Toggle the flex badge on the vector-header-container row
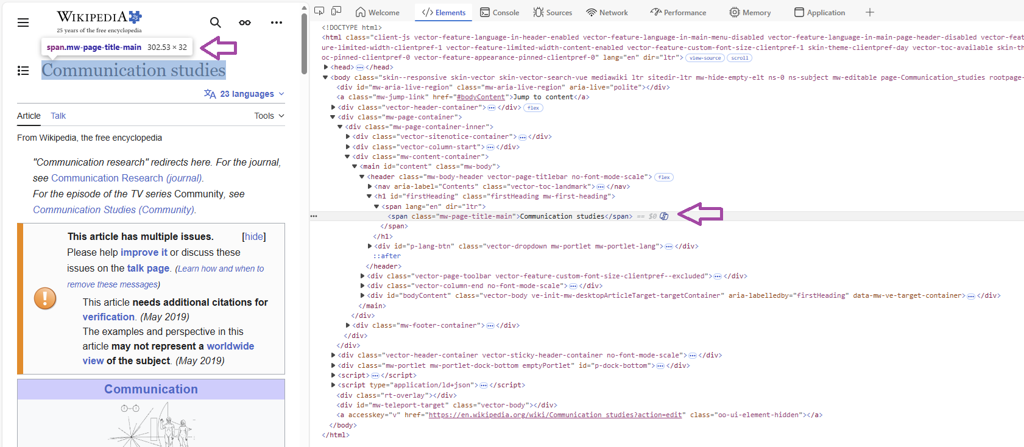 click(x=534, y=108)
